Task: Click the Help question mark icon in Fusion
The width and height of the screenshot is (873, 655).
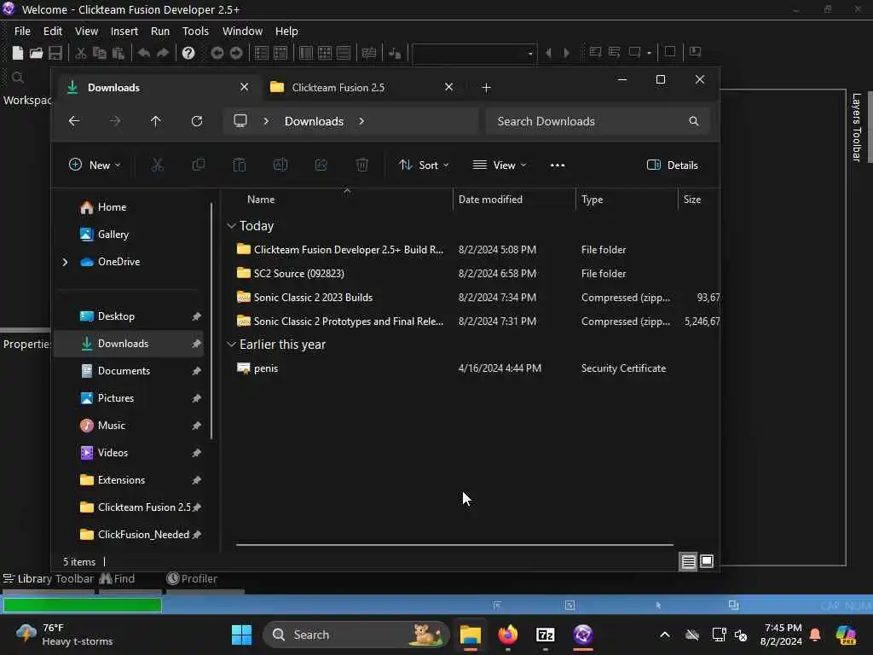Action: pyautogui.click(x=188, y=53)
